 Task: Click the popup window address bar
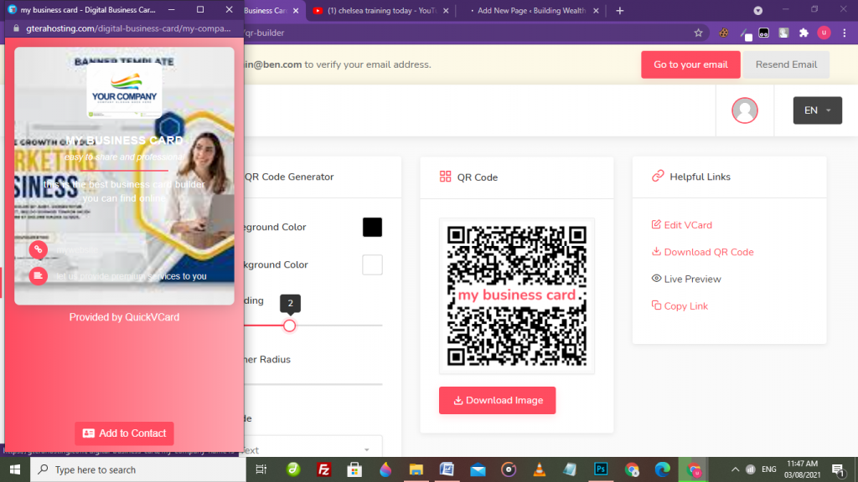coord(128,28)
